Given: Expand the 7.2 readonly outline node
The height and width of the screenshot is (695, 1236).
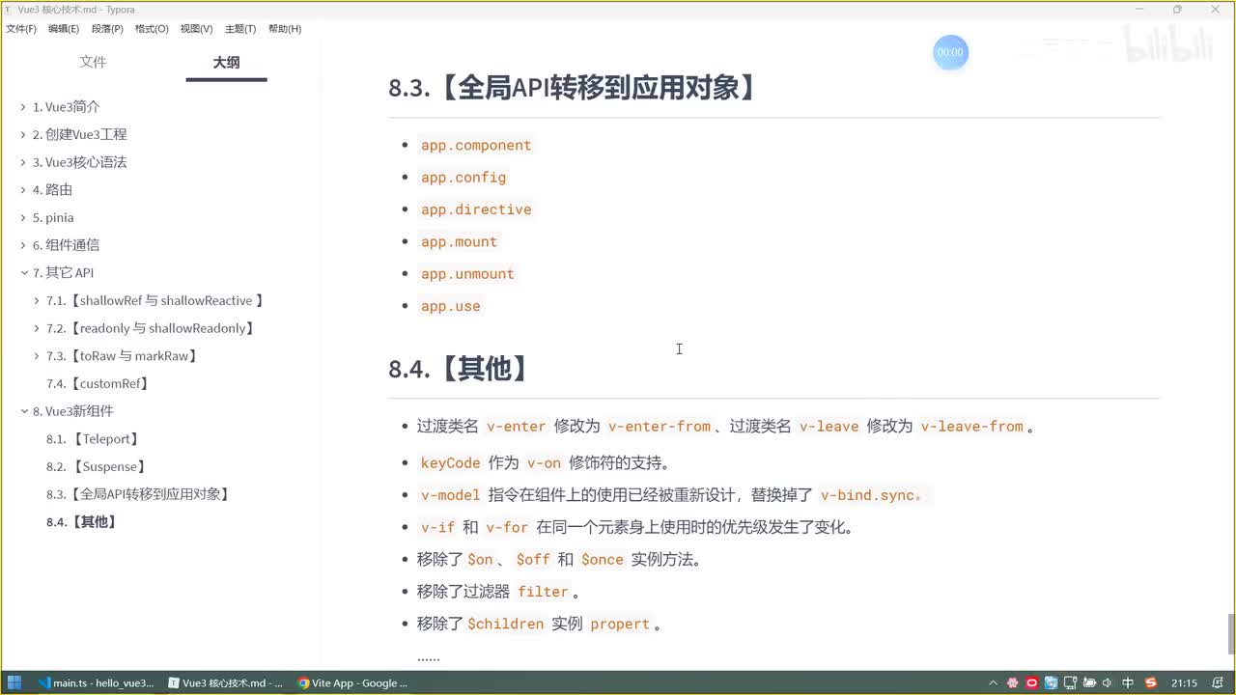Looking at the screenshot, I should [37, 328].
